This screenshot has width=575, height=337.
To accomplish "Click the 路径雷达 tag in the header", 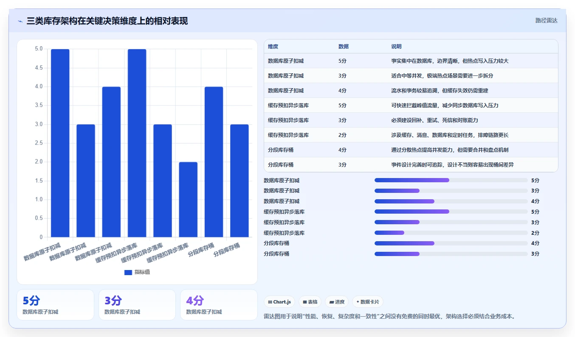I will pos(546,20).
